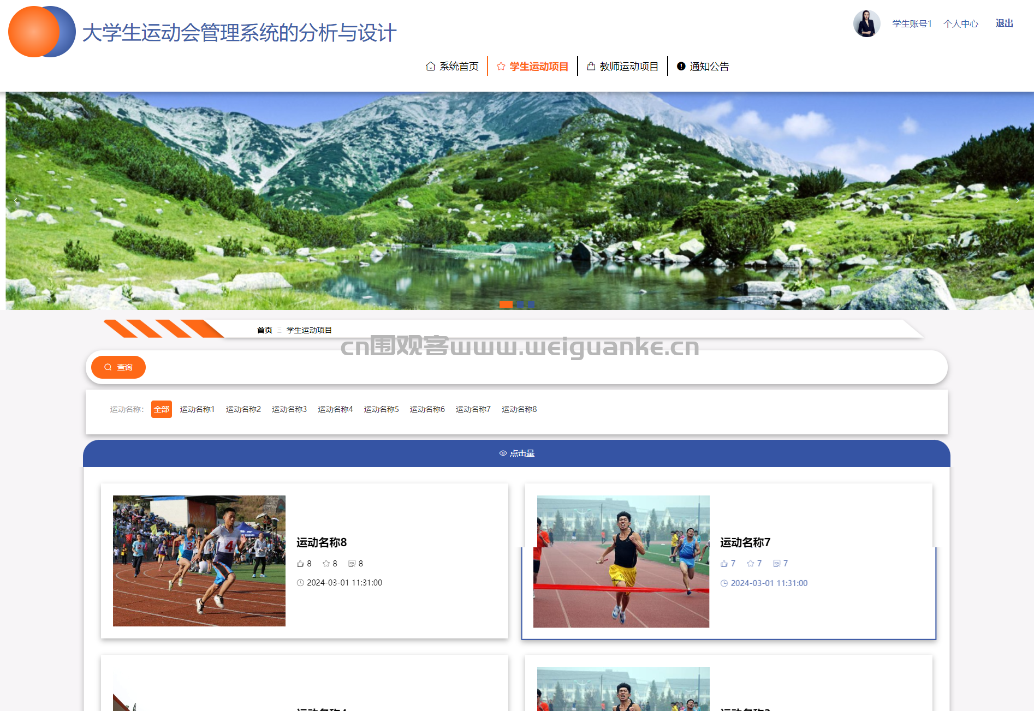
Task: Click the user avatar photo
Action: click(x=866, y=23)
